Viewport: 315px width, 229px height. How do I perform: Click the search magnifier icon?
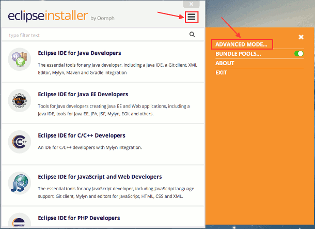[x=192, y=35]
